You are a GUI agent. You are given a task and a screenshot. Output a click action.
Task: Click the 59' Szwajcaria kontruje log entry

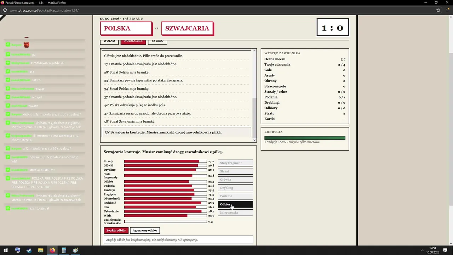pos(176,132)
